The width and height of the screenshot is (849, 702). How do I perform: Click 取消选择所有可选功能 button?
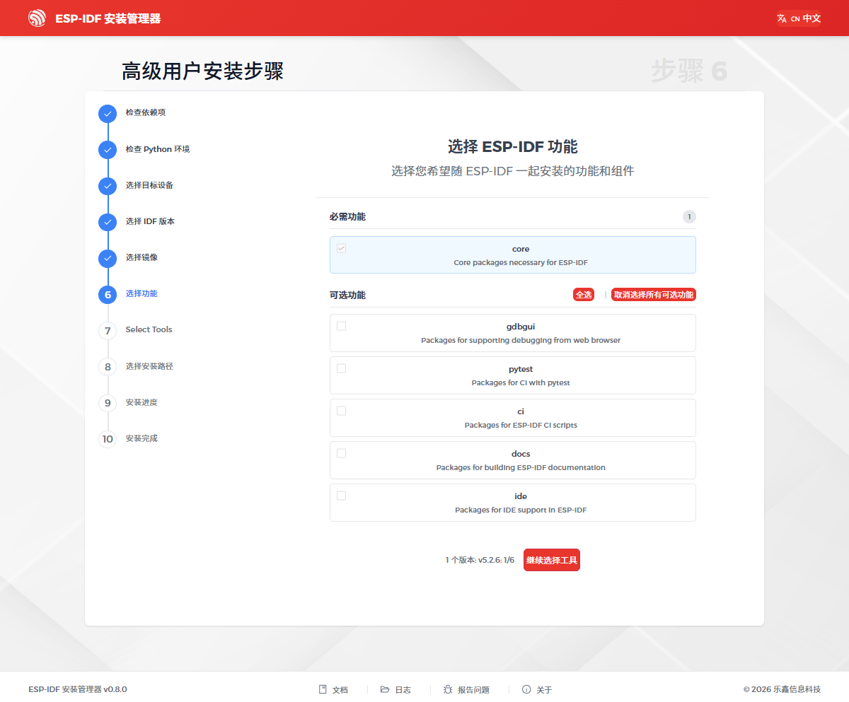point(654,295)
